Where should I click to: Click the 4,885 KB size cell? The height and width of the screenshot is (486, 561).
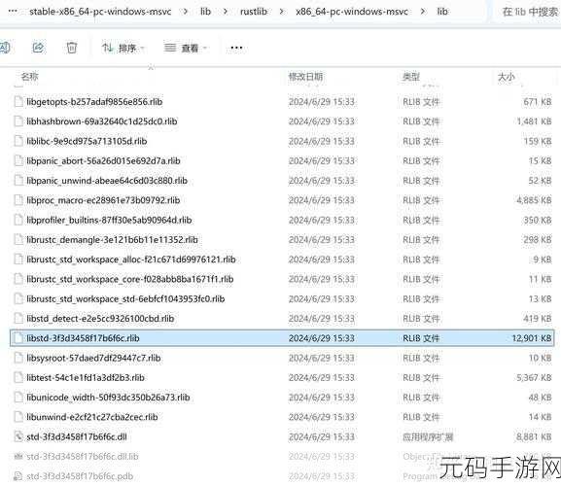pyautogui.click(x=534, y=200)
